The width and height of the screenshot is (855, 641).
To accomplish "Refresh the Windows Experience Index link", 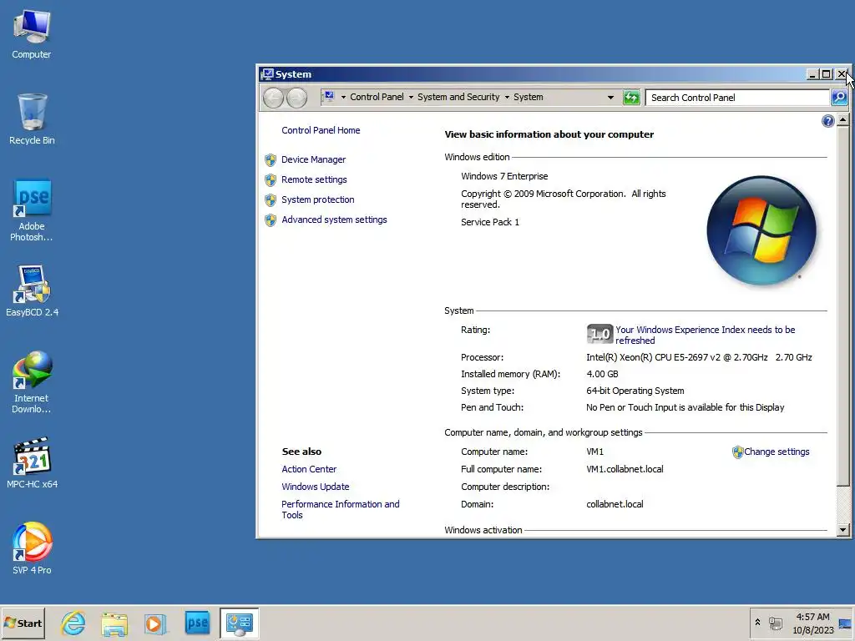I will click(705, 336).
